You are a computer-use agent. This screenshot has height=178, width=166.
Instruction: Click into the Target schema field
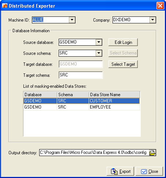pyautogui.click(x=81, y=75)
